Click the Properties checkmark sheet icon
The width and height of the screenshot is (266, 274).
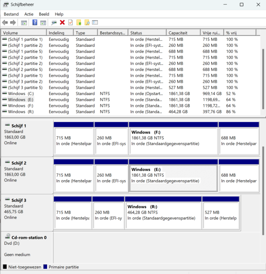[70, 23]
